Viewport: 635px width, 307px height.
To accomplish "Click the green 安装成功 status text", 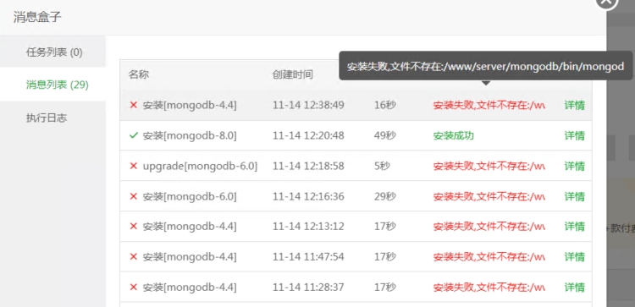I will point(454,135).
